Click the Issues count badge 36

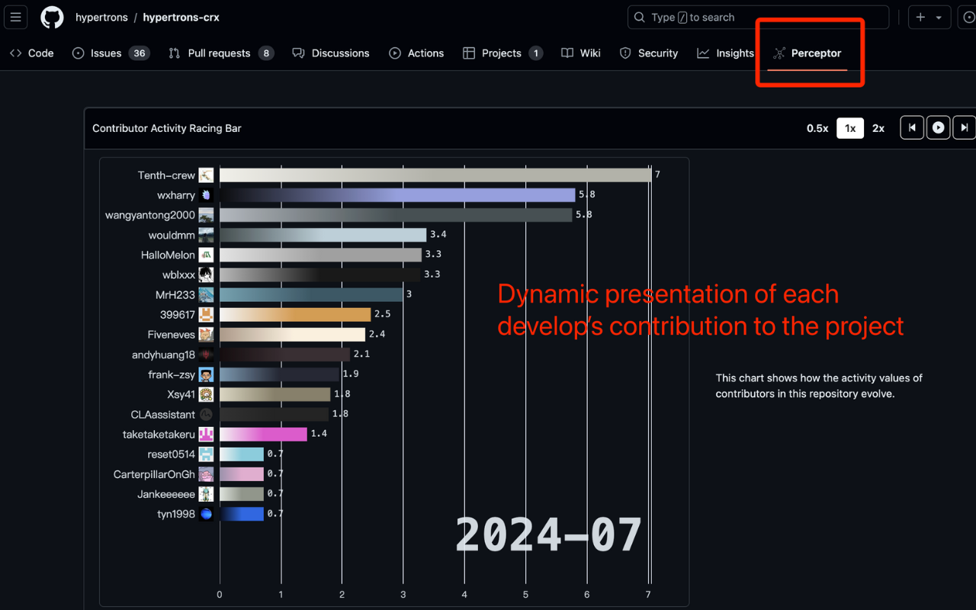click(139, 53)
